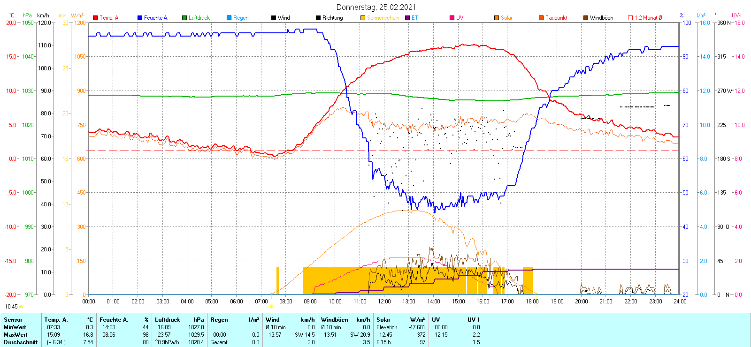Click the empty 1.2 Monat-Ø legend box
This screenshot has width=751, height=347.
(x=630, y=18)
